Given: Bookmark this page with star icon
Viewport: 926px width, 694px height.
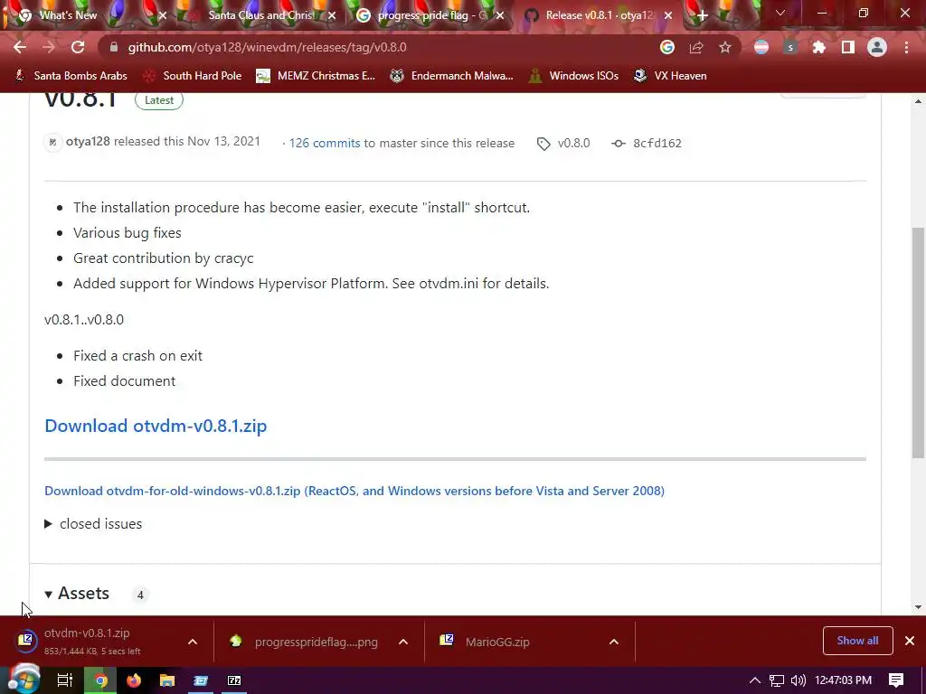Looking at the screenshot, I should (725, 47).
